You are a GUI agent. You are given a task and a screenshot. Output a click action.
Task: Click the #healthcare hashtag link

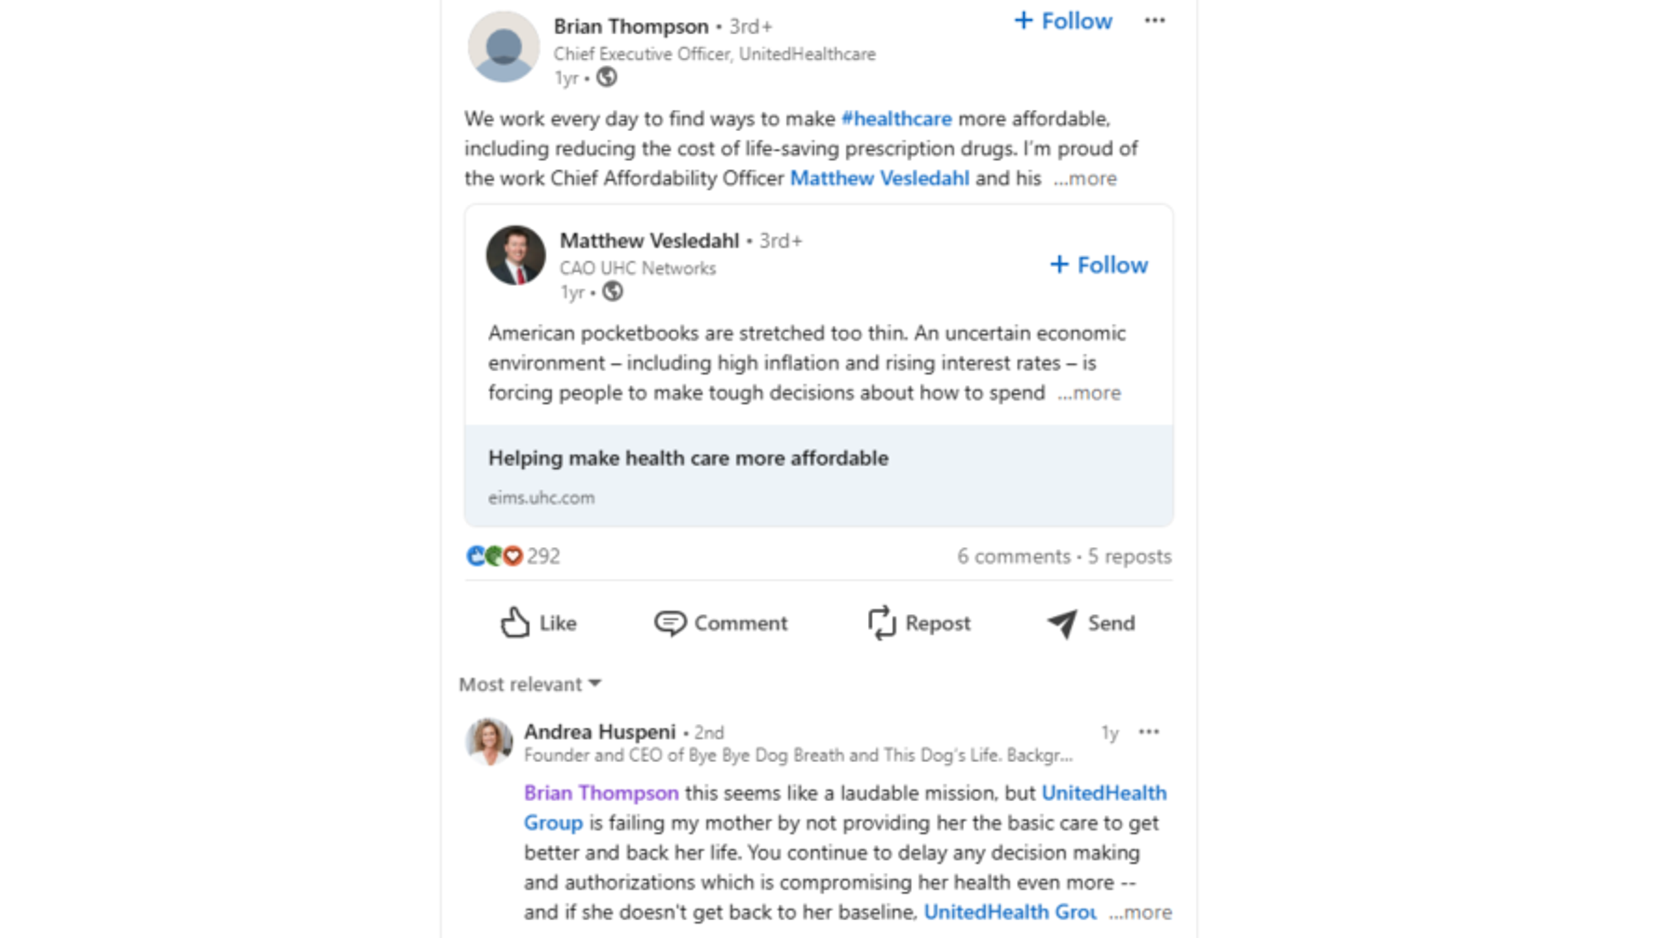896,119
